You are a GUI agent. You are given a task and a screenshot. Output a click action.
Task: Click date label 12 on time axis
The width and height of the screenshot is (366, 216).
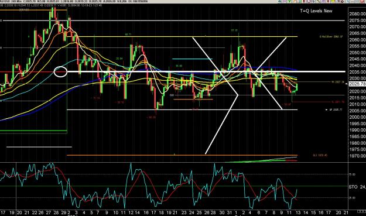(x=131, y=212)
